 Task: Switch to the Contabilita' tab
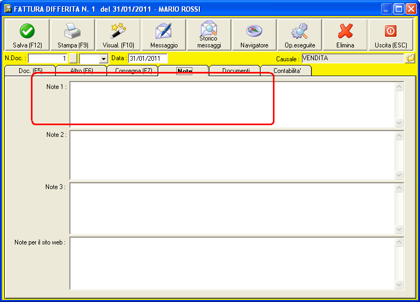pos(287,71)
